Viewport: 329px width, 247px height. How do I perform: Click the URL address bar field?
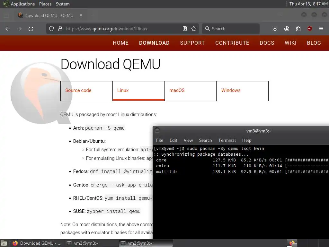click(123, 29)
